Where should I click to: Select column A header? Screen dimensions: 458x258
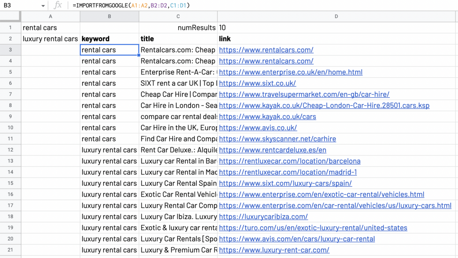[x=50, y=16]
